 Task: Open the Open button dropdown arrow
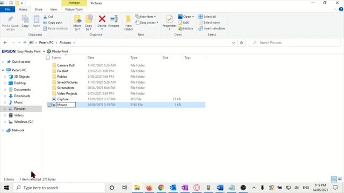193,17
